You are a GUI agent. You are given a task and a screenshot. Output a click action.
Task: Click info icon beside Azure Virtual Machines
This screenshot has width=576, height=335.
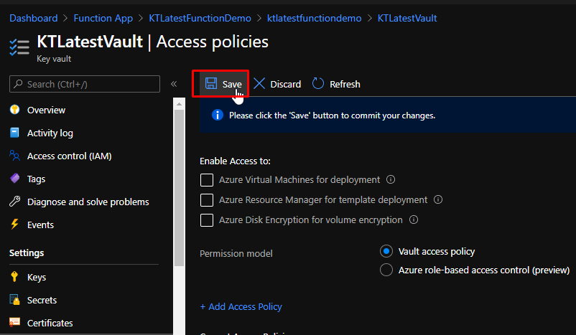(391, 179)
